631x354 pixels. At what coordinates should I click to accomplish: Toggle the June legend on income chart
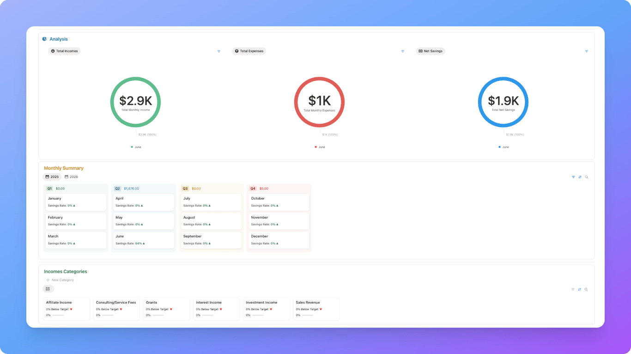click(x=136, y=147)
